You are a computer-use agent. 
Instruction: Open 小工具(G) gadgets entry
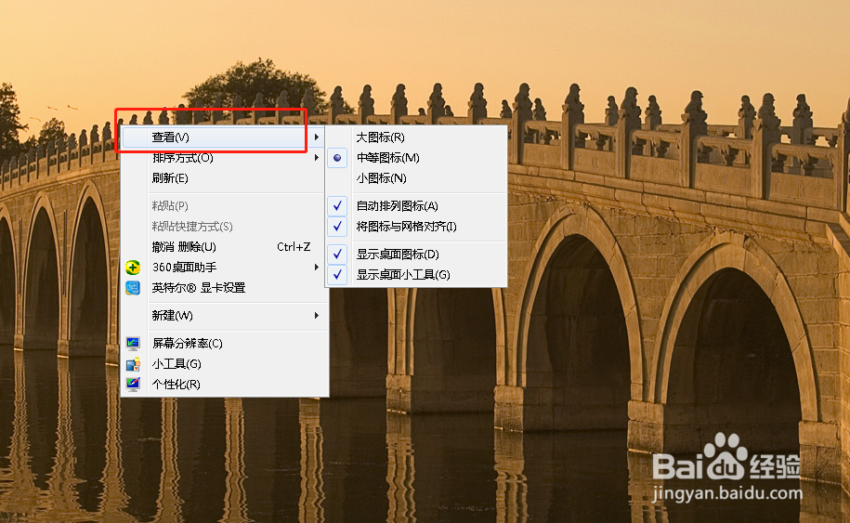click(224, 363)
